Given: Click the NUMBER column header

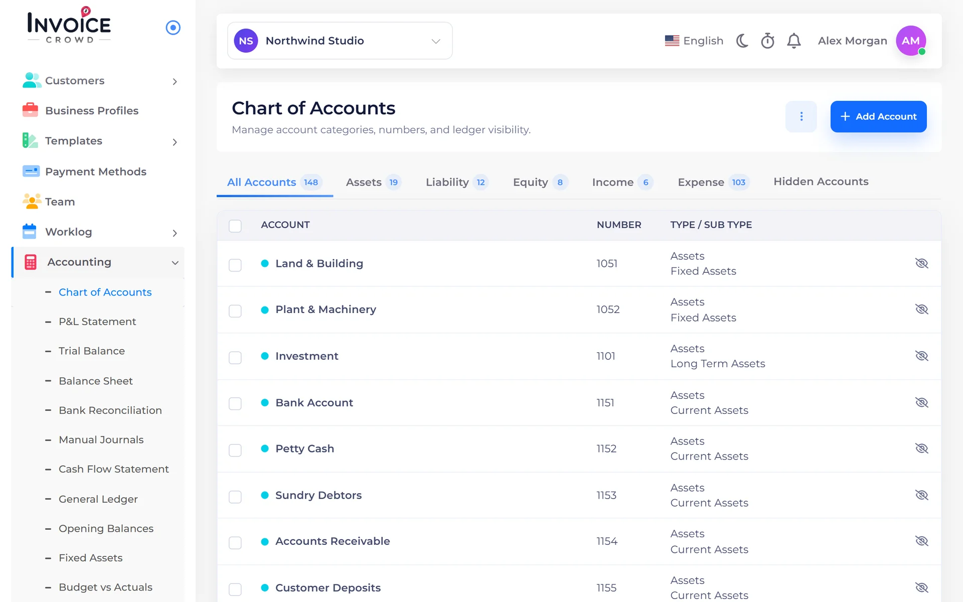Looking at the screenshot, I should (x=619, y=225).
